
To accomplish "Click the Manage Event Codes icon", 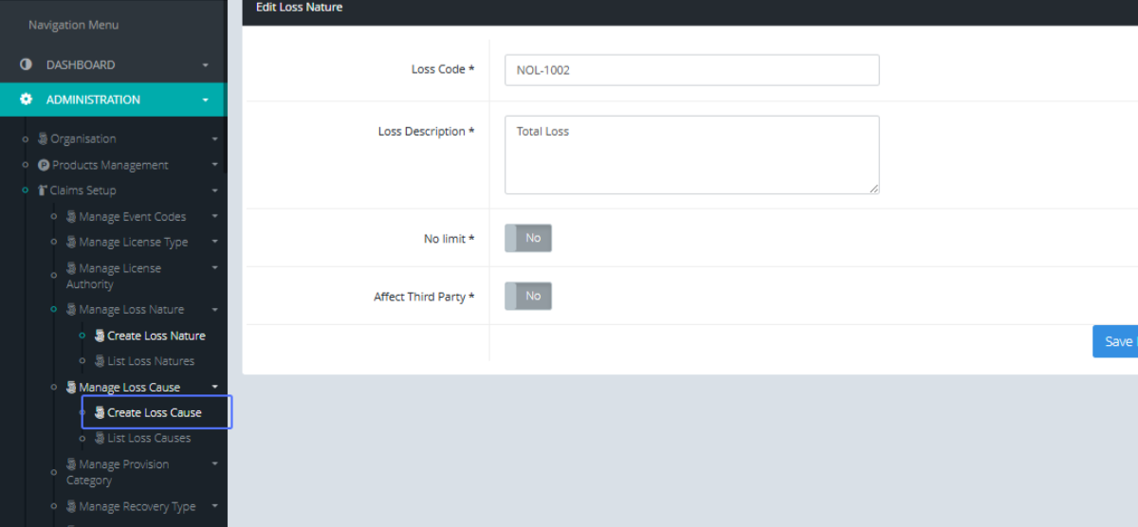I will point(71,217).
